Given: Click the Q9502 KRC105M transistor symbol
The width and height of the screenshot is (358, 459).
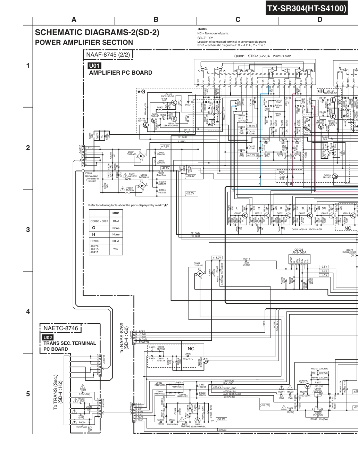Looking at the screenshot, I should [x=206, y=360].
